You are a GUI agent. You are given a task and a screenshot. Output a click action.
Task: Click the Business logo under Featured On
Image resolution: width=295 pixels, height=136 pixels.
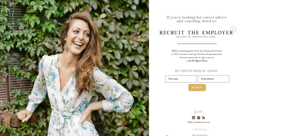coord(200,135)
